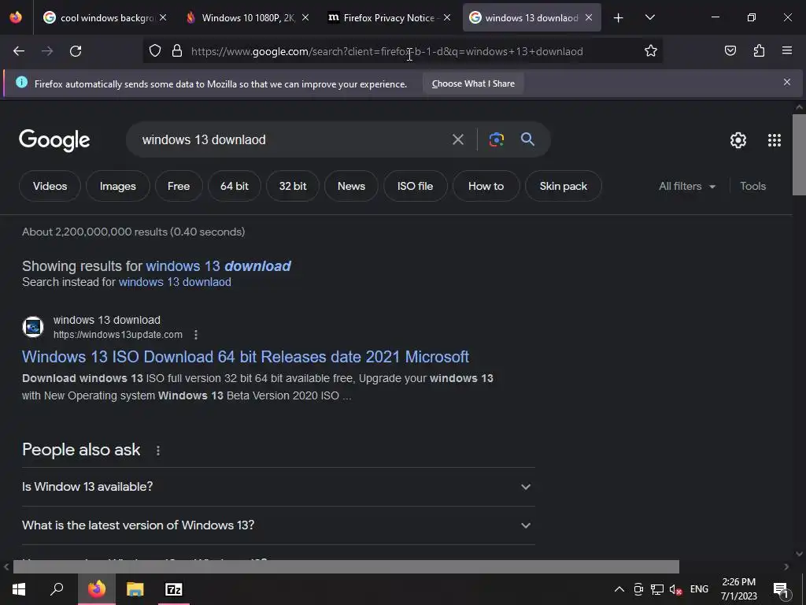The image size is (806, 605).
Task: Click the windows13update.com site favicon
Action: coord(33,327)
